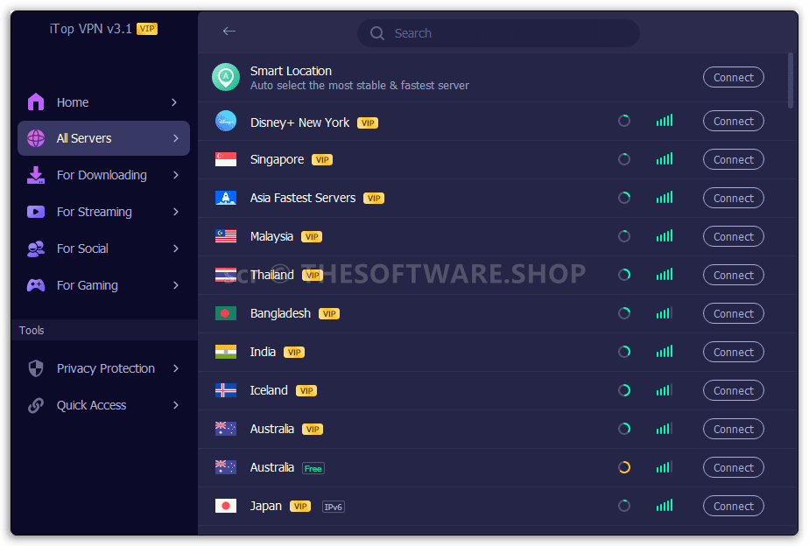
Task: Click the search magnifier icon
Action: 377,33
